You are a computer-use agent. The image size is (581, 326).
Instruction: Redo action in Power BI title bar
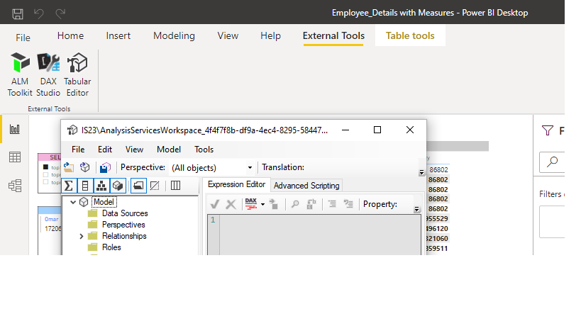tap(60, 13)
